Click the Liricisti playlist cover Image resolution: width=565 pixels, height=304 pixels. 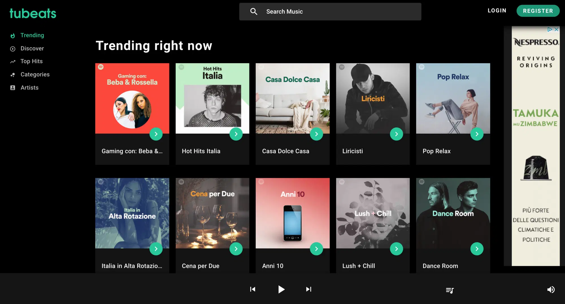373,98
